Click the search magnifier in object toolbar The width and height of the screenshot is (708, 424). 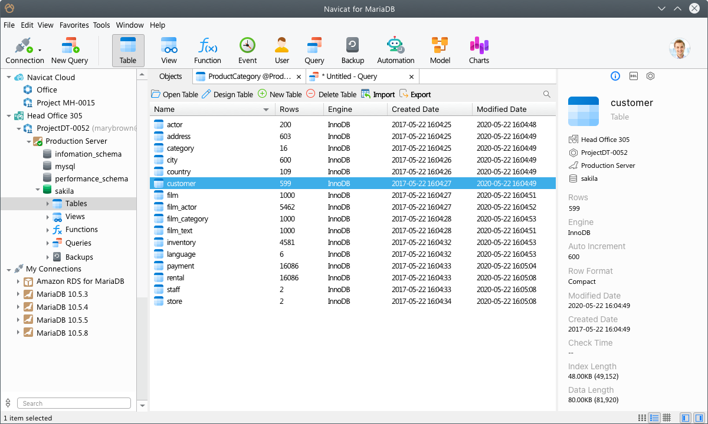[x=547, y=94]
